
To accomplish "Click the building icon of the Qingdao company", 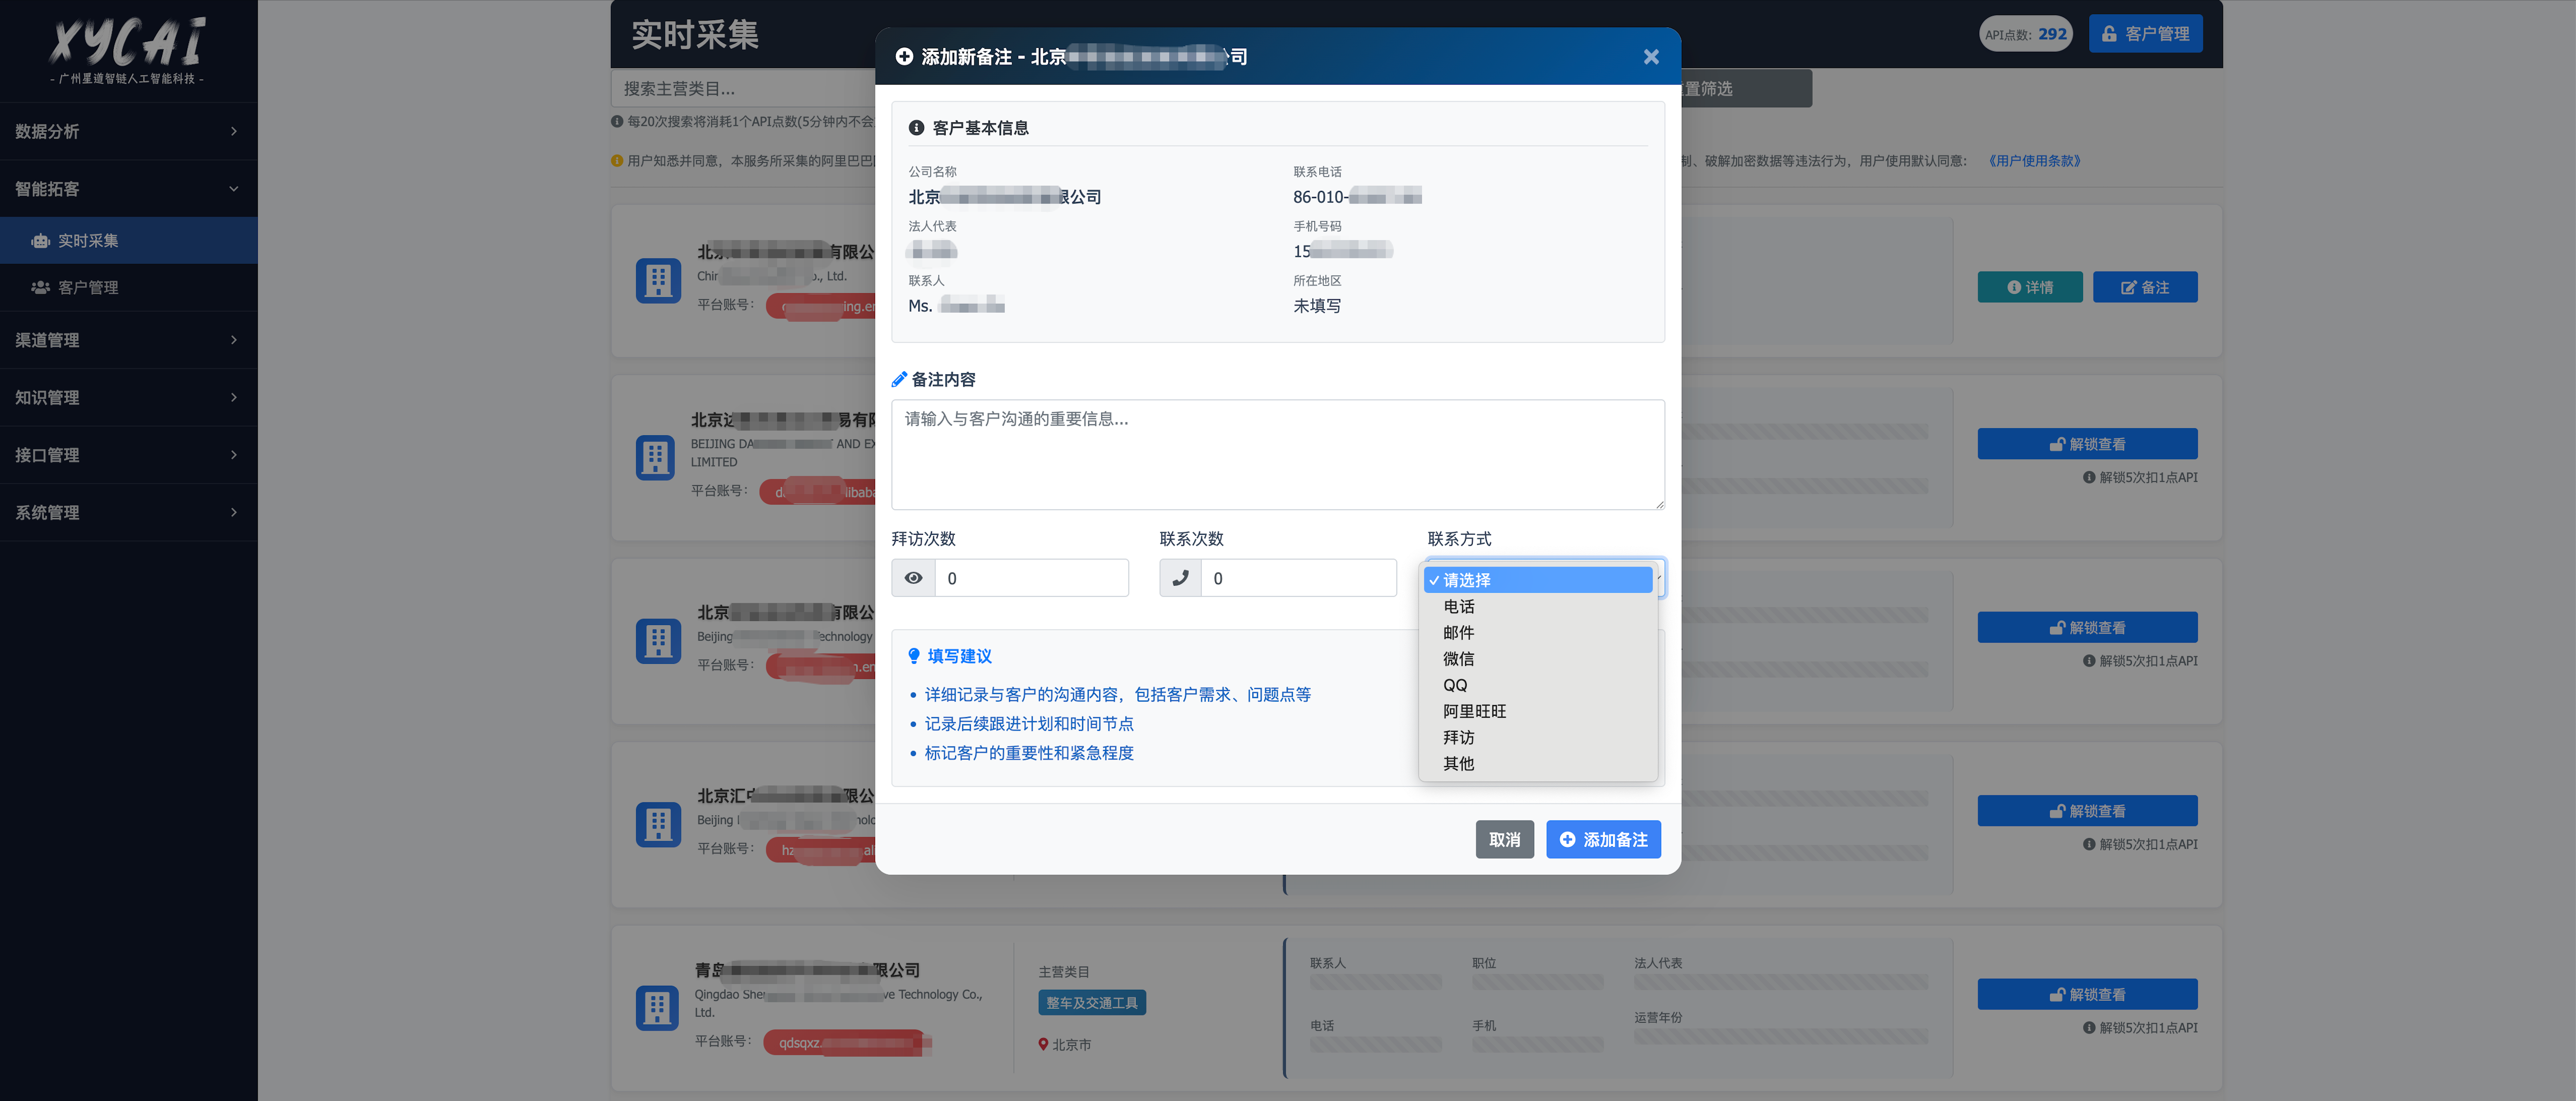I will pos(658,1008).
